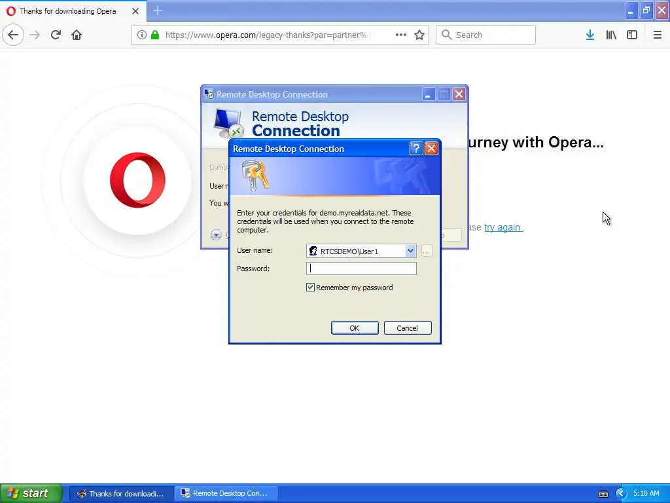Image resolution: width=670 pixels, height=503 pixels.
Task: Click inside the Firefox Search box
Action: (x=486, y=35)
